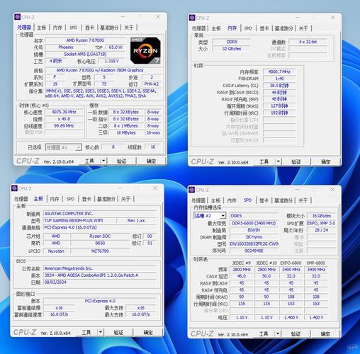Click 验证 button in the SPD window
The height and width of the screenshot is (354, 360).
pyautogui.click(x=296, y=333)
